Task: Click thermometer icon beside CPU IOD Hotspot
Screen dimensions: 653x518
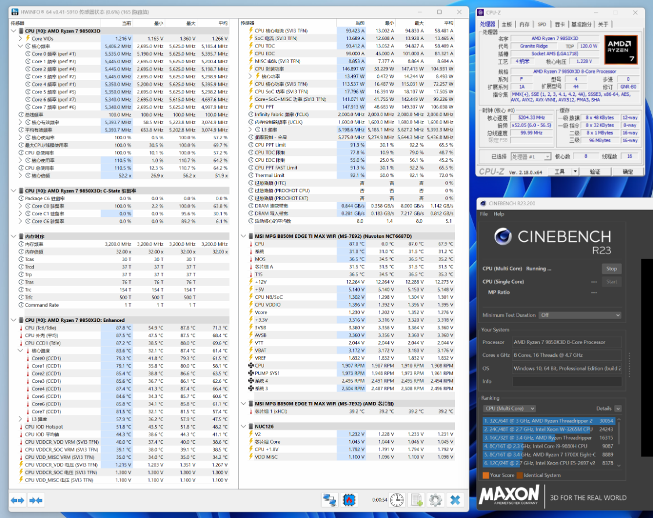Action: [21, 427]
